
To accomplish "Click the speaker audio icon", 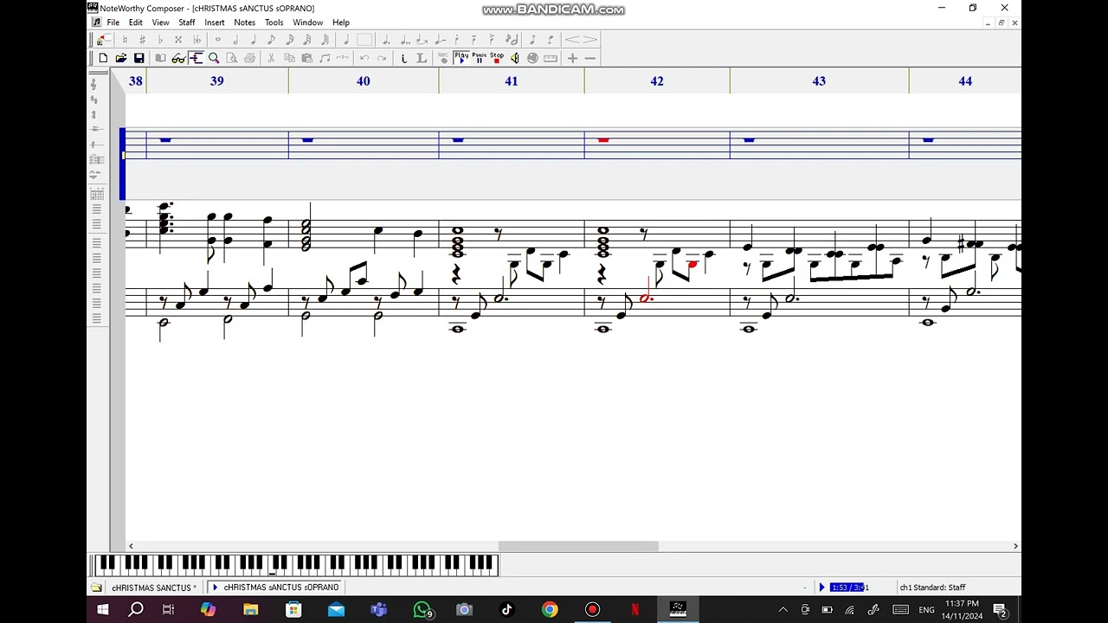I will tap(515, 58).
